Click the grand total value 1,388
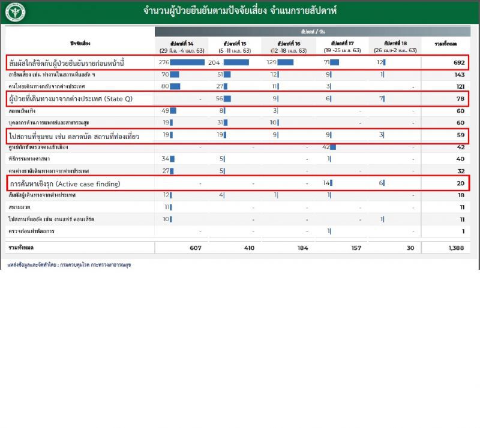 tap(456, 248)
